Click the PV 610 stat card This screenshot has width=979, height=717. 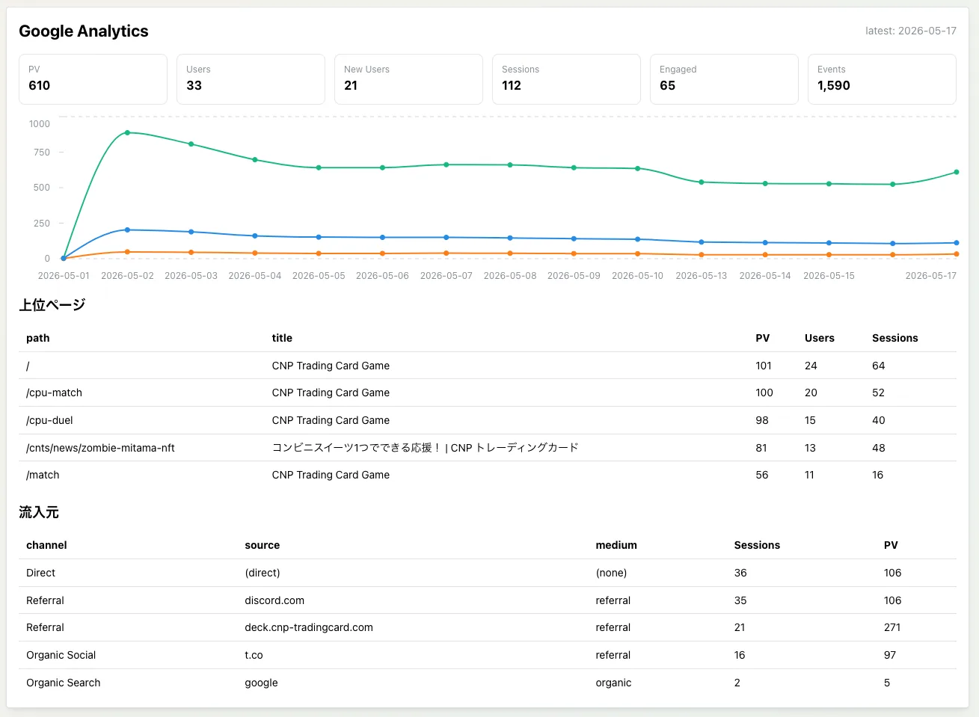pyautogui.click(x=93, y=79)
